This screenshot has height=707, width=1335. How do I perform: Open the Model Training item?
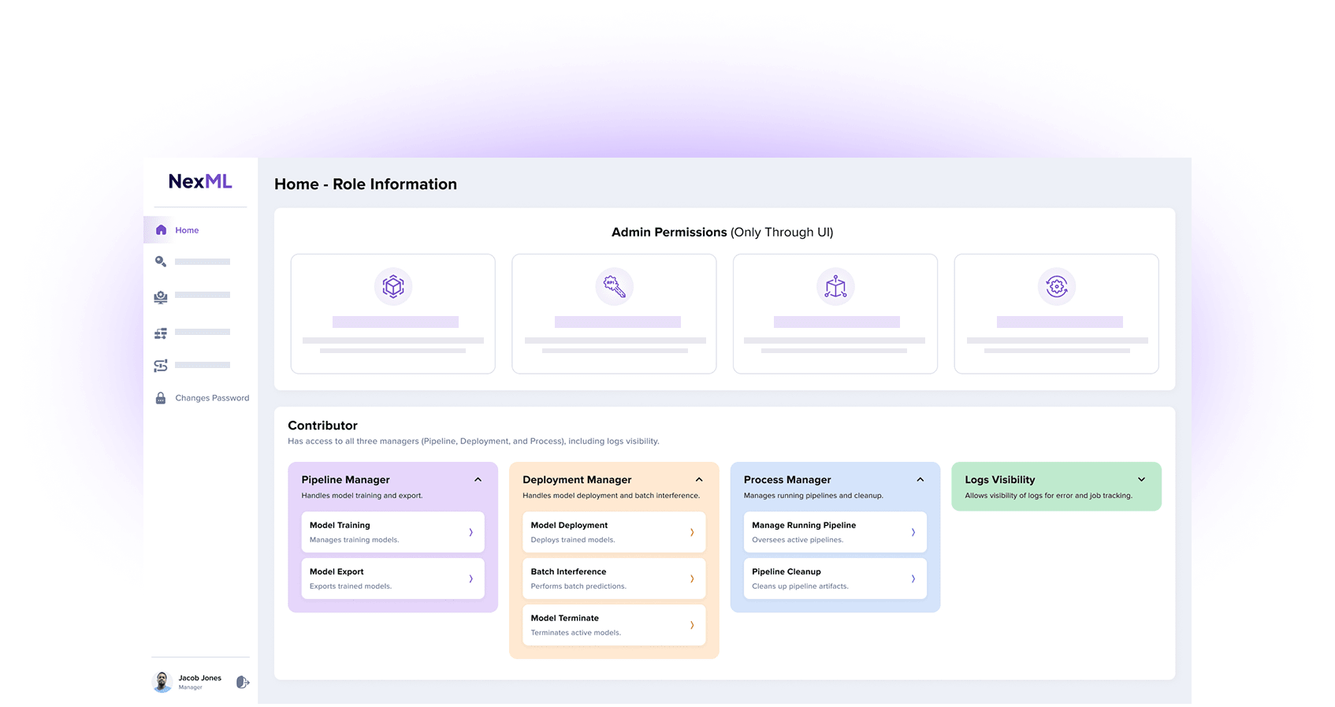click(x=392, y=532)
